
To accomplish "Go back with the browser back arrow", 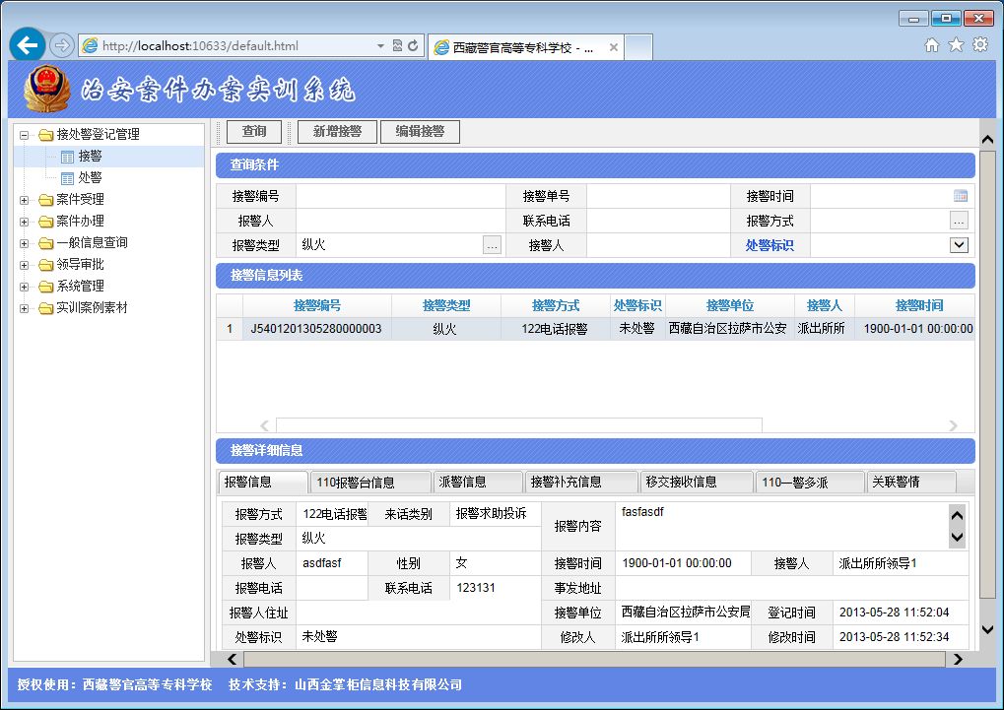I will click(28, 45).
